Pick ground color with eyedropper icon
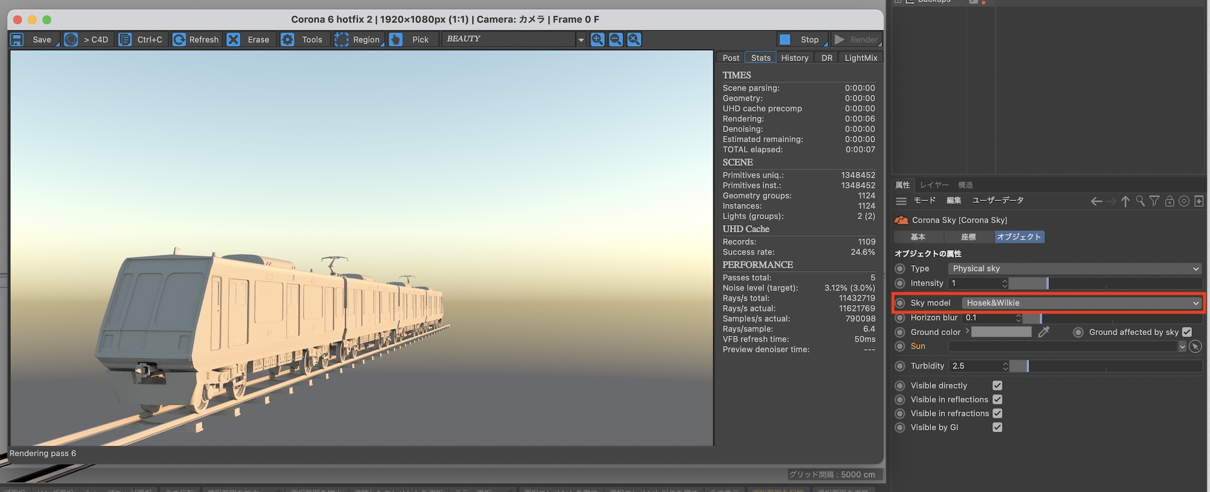Viewport: 1210px width, 492px height. click(x=1044, y=332)
